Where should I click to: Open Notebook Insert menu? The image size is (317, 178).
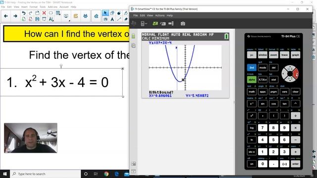(x=24, y=7)
